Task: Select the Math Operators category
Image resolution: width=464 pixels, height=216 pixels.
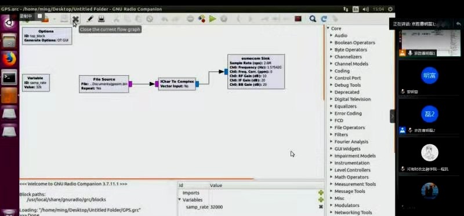Action: coord(351,177)
